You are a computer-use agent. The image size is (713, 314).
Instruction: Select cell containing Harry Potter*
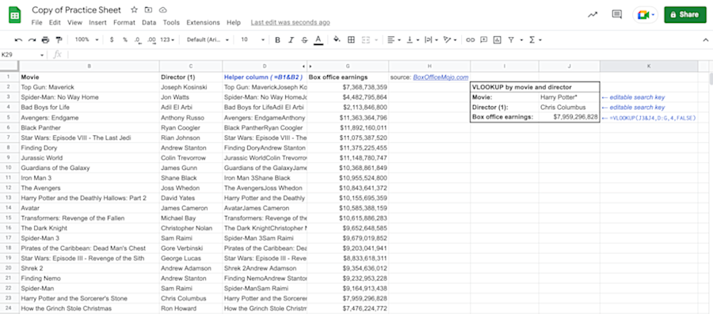[x=570, y=97]
